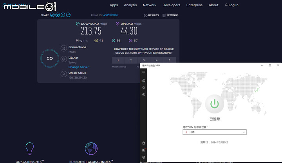
Task: Click Japan highlight on VPN map
Action: click(257, 90)
